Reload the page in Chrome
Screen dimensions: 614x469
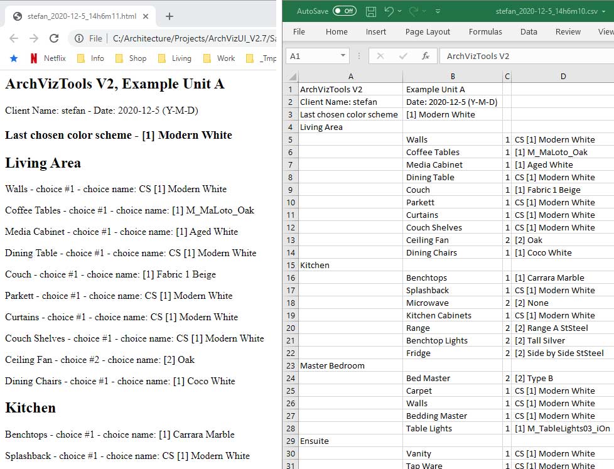click(x=54, y=38)
